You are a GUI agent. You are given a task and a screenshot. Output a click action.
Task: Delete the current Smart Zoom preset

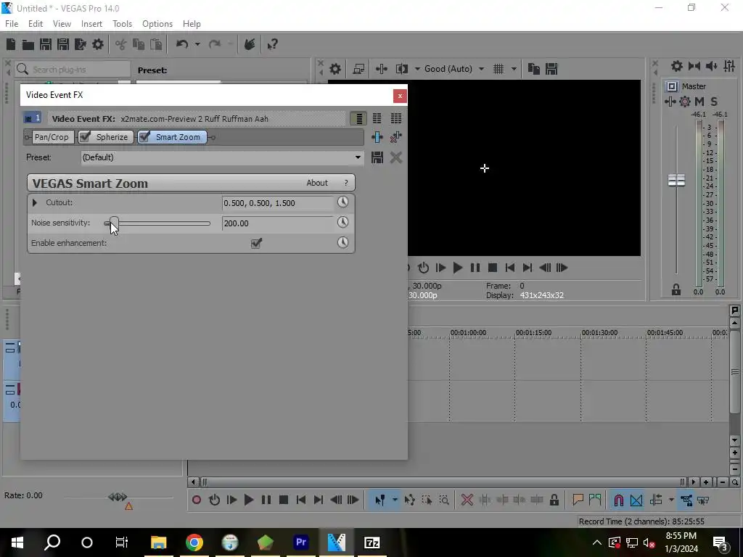click(x=396, y=157)
